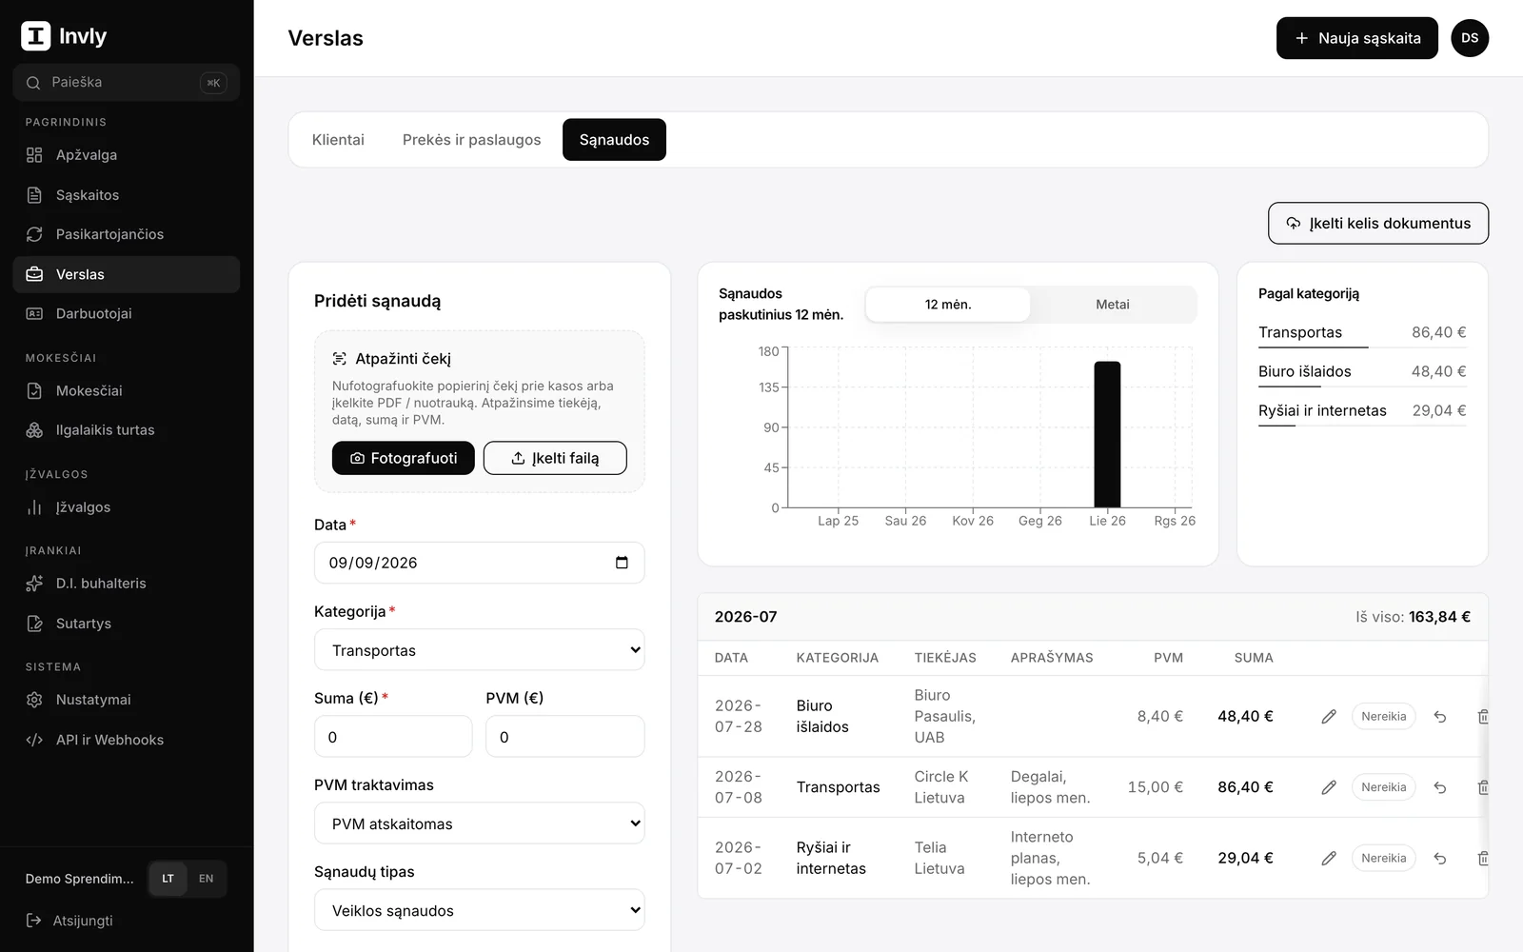Viewport: 1523px width, 952px height.
Task: Click the Lie 26 bar in the chart
Action: 1107,434
